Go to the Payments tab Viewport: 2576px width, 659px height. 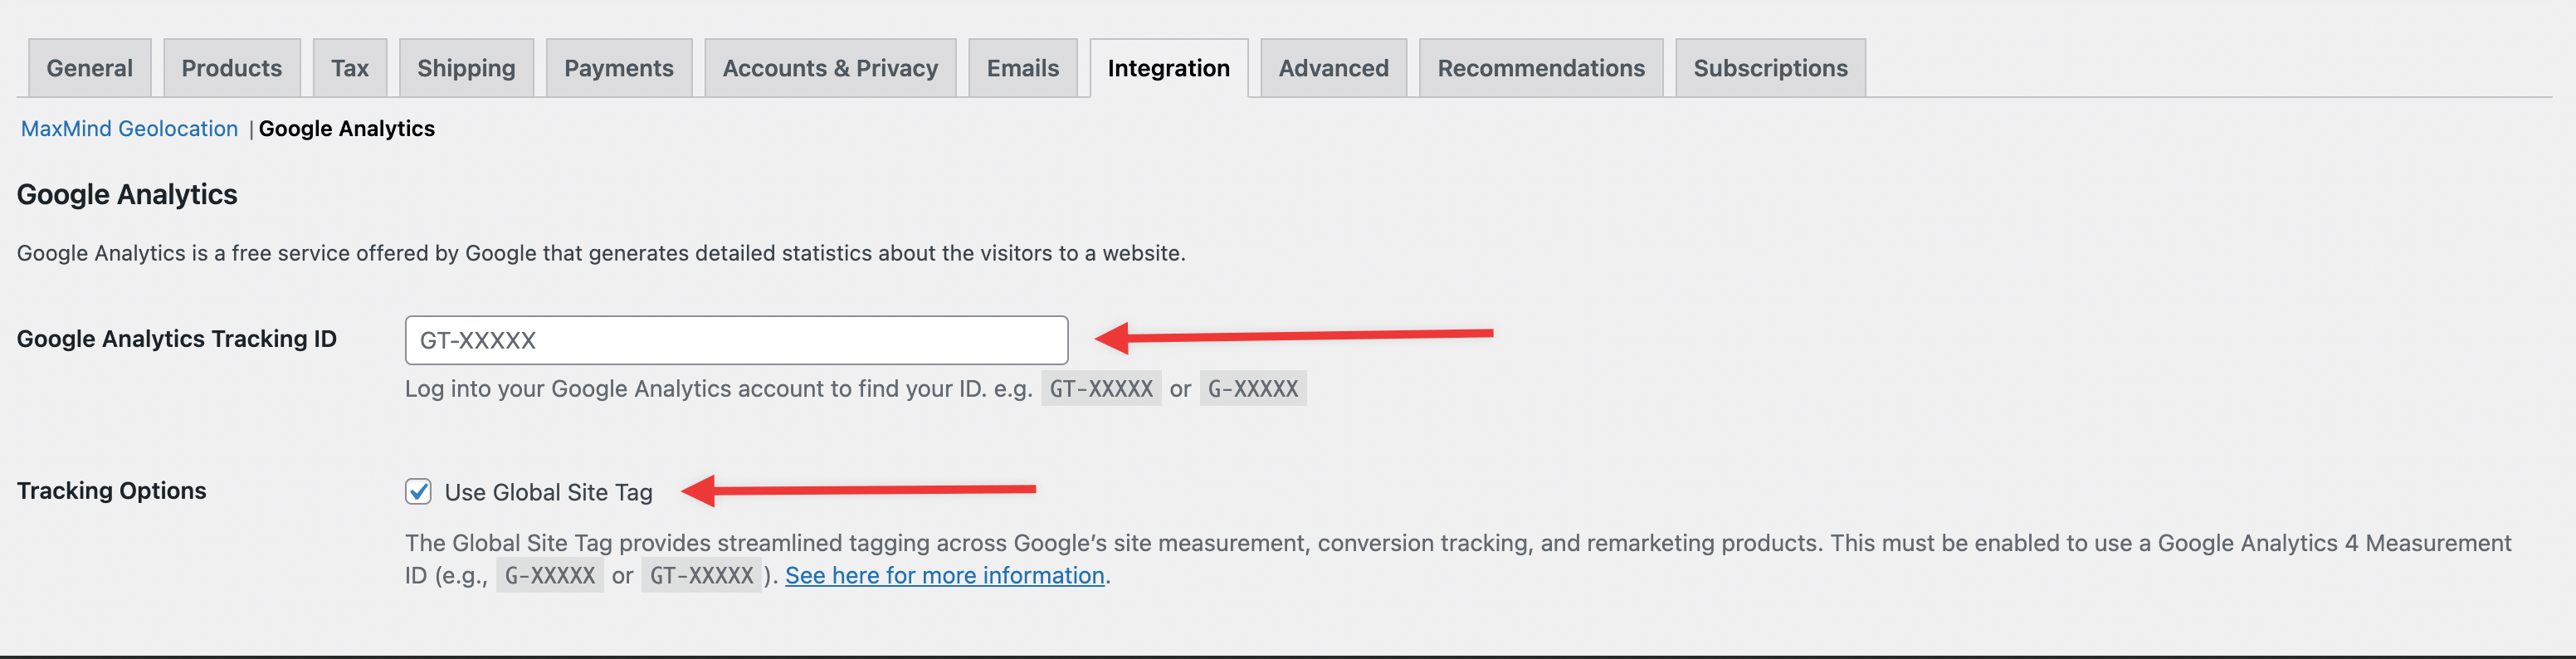[618, 67]
